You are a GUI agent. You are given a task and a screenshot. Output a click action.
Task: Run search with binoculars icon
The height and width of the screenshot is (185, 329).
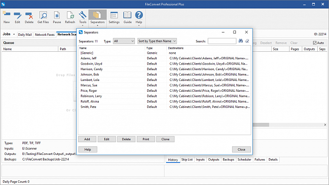pyautogui.click(x=241, y=41)
